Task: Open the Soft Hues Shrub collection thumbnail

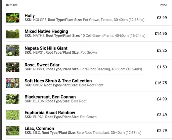Action: pos(13,83)
